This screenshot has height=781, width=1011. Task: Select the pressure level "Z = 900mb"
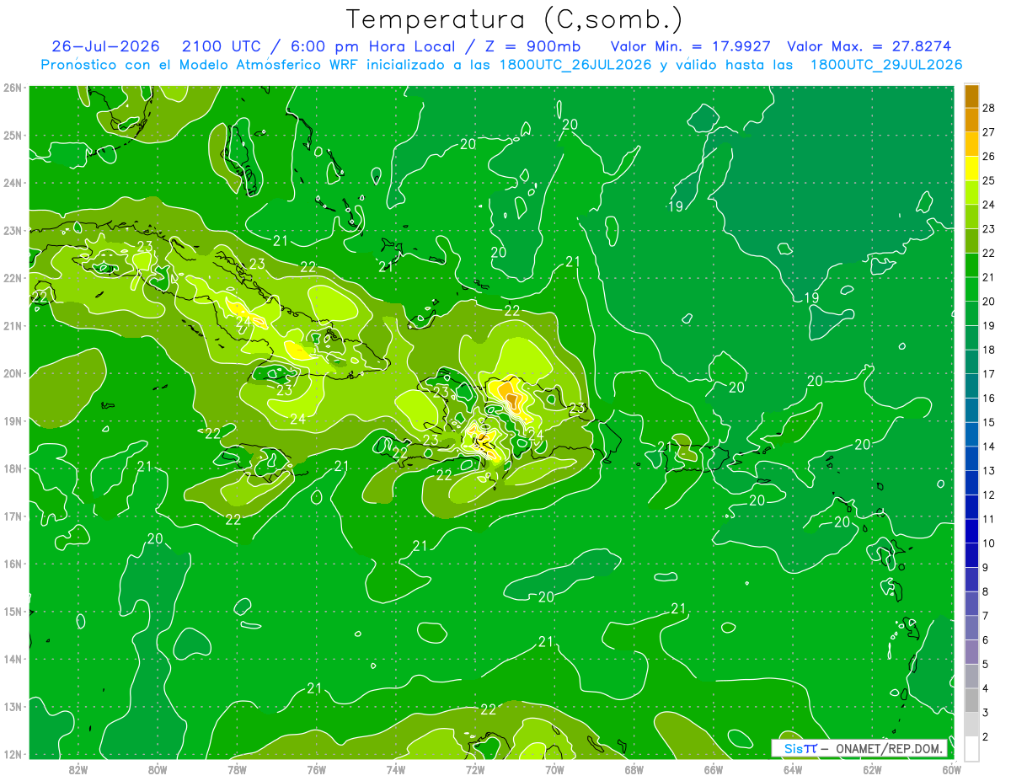(x=533, y=46)
